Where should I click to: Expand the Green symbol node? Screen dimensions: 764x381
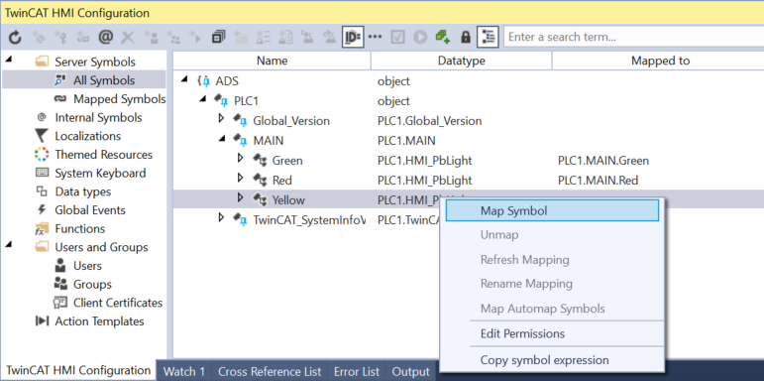[240, 158]
